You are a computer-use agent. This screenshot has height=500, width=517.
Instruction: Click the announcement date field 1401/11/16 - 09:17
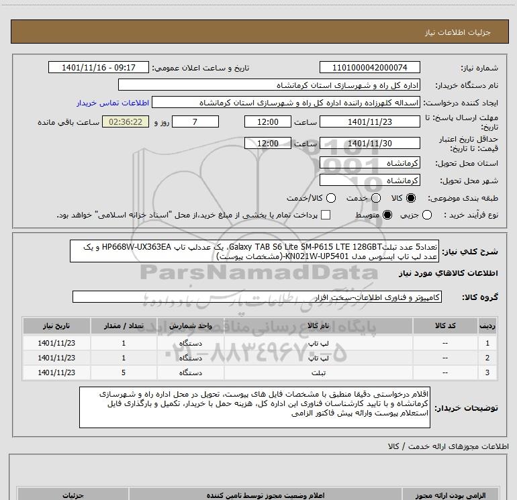coord(99,67)
